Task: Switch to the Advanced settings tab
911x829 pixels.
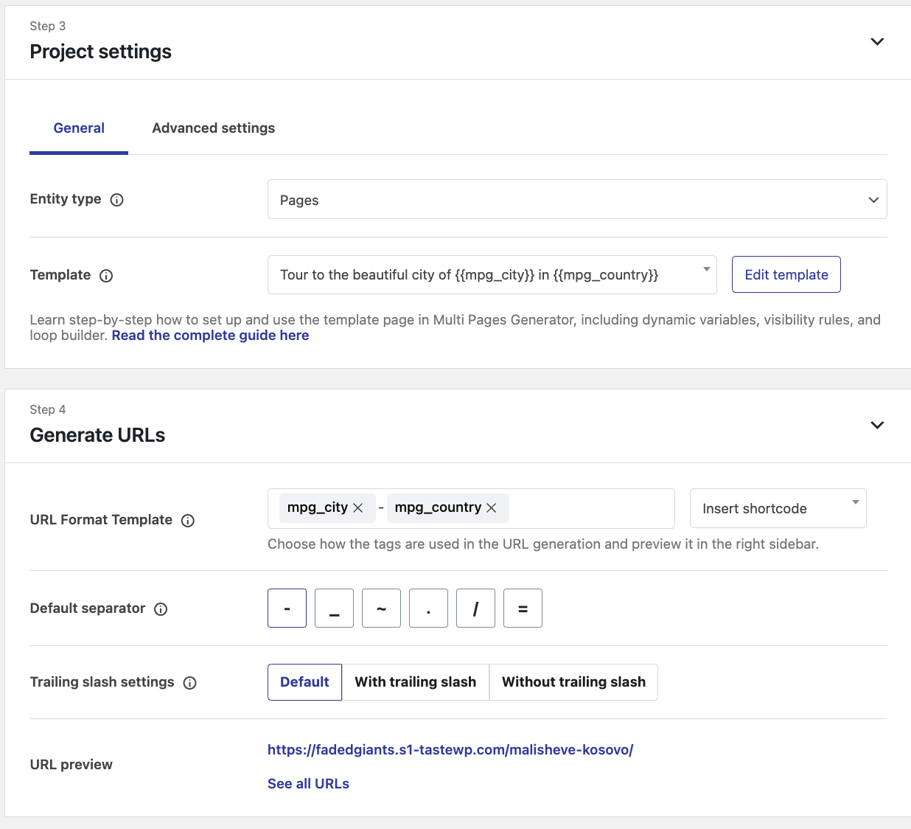Action: [213, 128]
